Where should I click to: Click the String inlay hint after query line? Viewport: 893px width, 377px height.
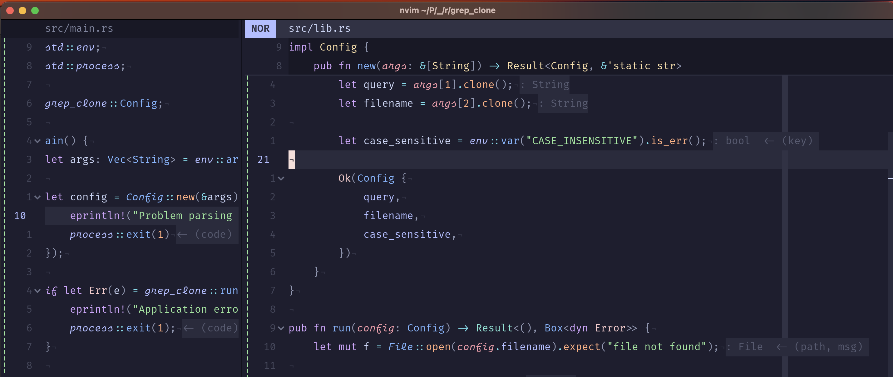[x=550, y=85]
